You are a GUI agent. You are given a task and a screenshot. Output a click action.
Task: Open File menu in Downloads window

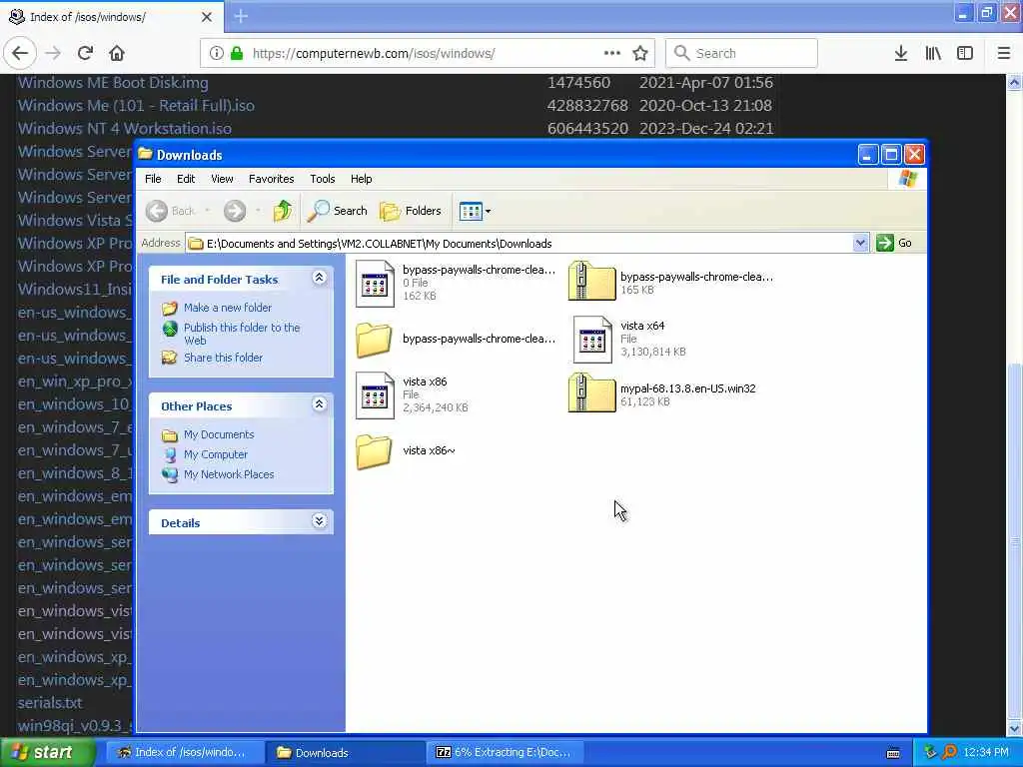pyautogui.click(x=153, y=179)
